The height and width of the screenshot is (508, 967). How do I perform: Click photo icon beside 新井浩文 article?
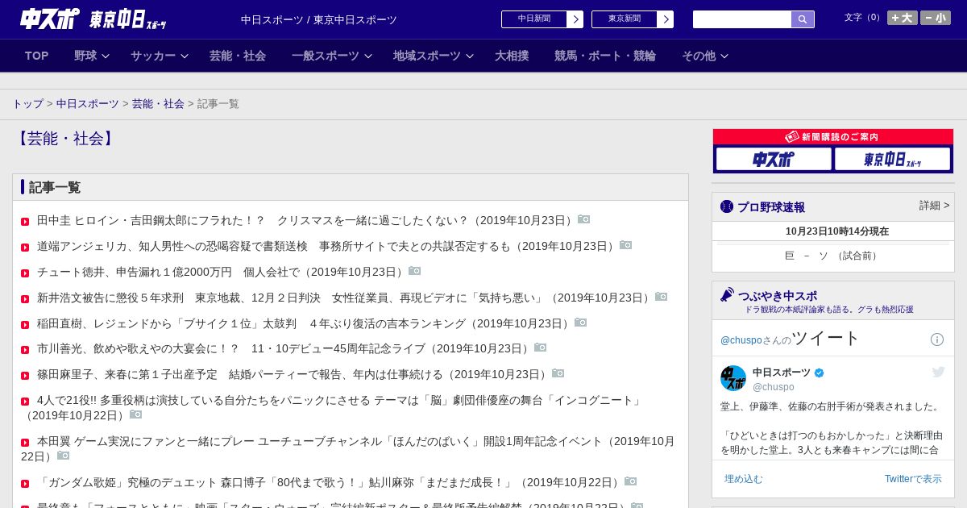tap(662, 297)
